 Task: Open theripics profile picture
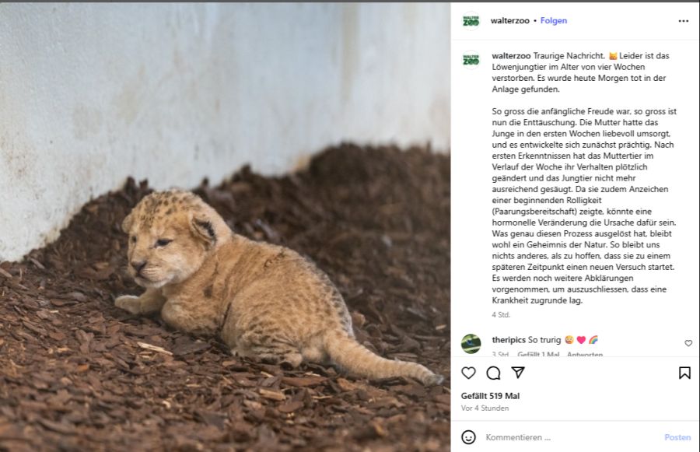(x=471, y=343)
